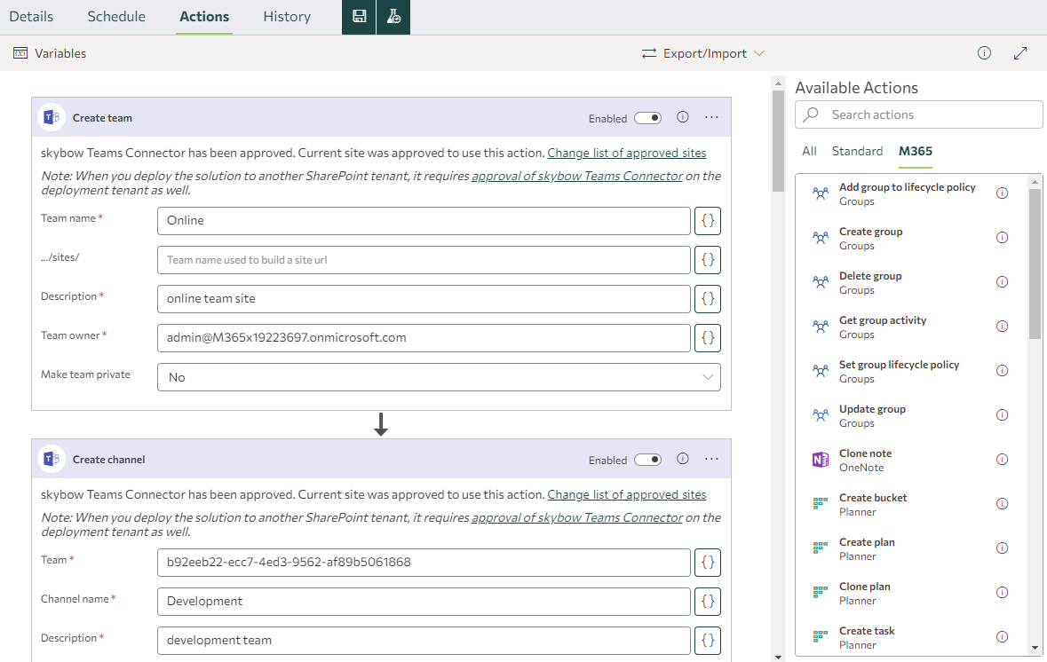Pick the Delete group action from the list
The height and width of the screenshot is (662, 1047).
[909, 282]
